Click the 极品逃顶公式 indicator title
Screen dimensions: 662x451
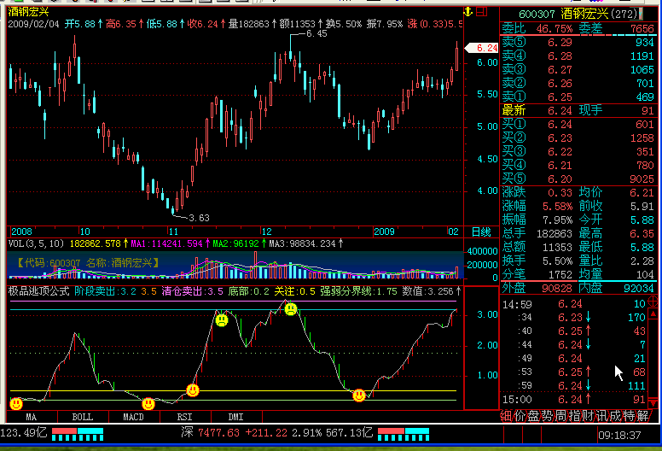point(38,291)
